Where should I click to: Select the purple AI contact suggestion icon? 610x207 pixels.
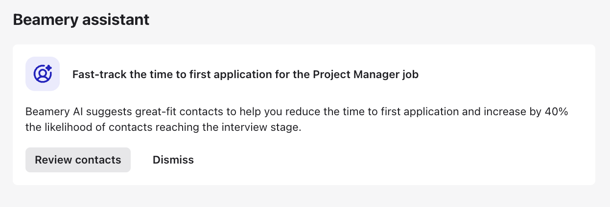pos(43,74)
